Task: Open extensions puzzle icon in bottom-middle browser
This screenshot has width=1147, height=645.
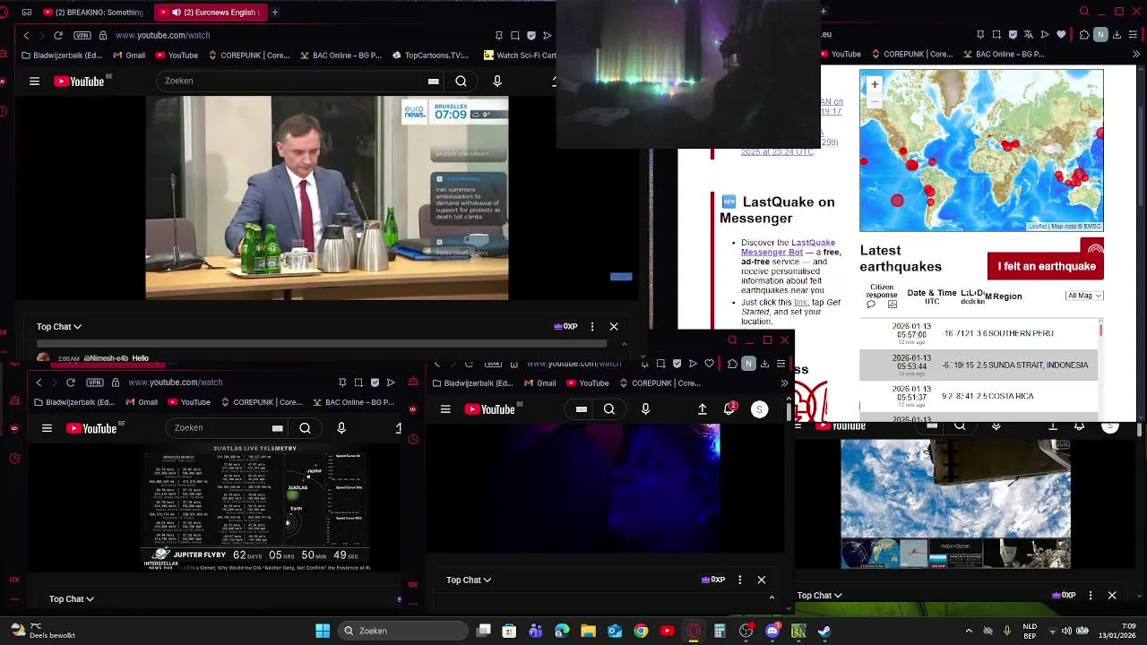Action: (732, 364)
